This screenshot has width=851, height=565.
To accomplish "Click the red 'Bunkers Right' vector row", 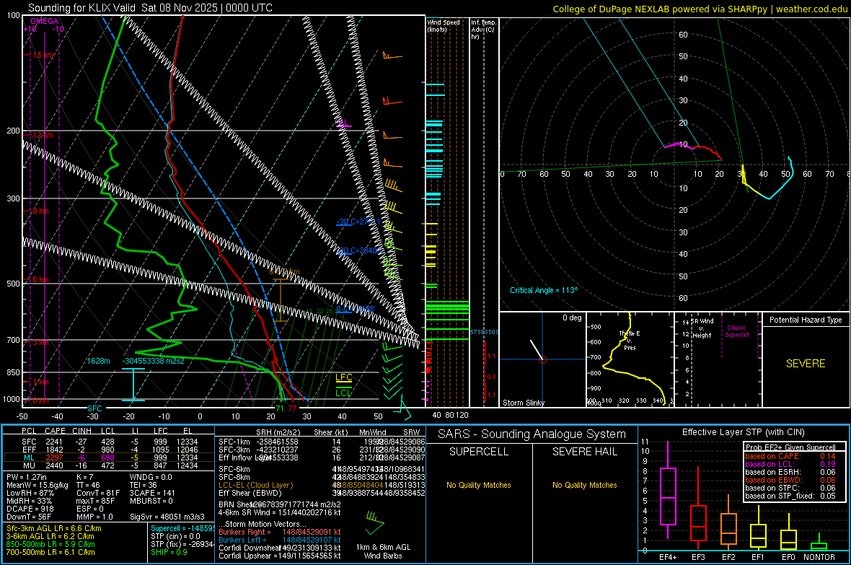I will point(280,532).
